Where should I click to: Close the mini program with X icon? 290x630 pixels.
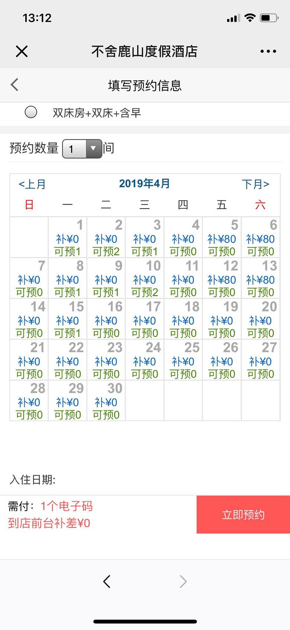point(22,51)
